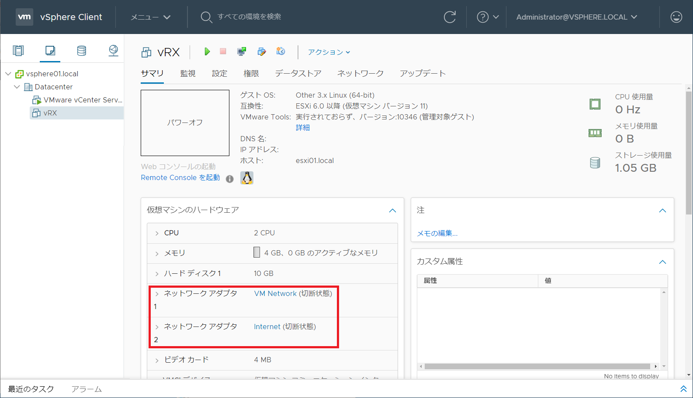Expand ネットワーク アダプタ 2 row
The image size is (693, 398).
(157, 327)
